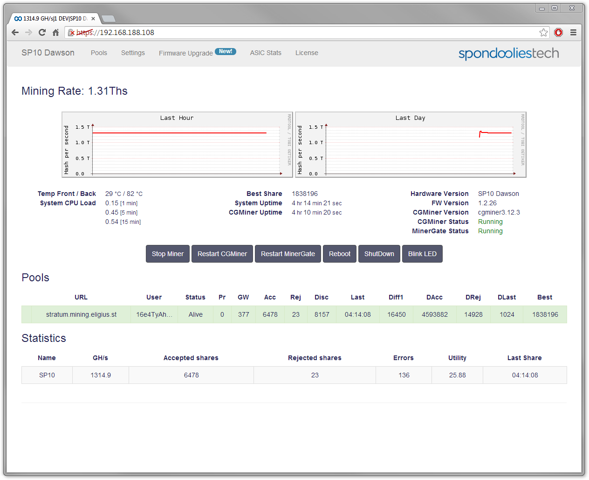Viewport: 589px width, 480px height.
Task: Click the 14928 DRej value
Action: click(473, 314)
